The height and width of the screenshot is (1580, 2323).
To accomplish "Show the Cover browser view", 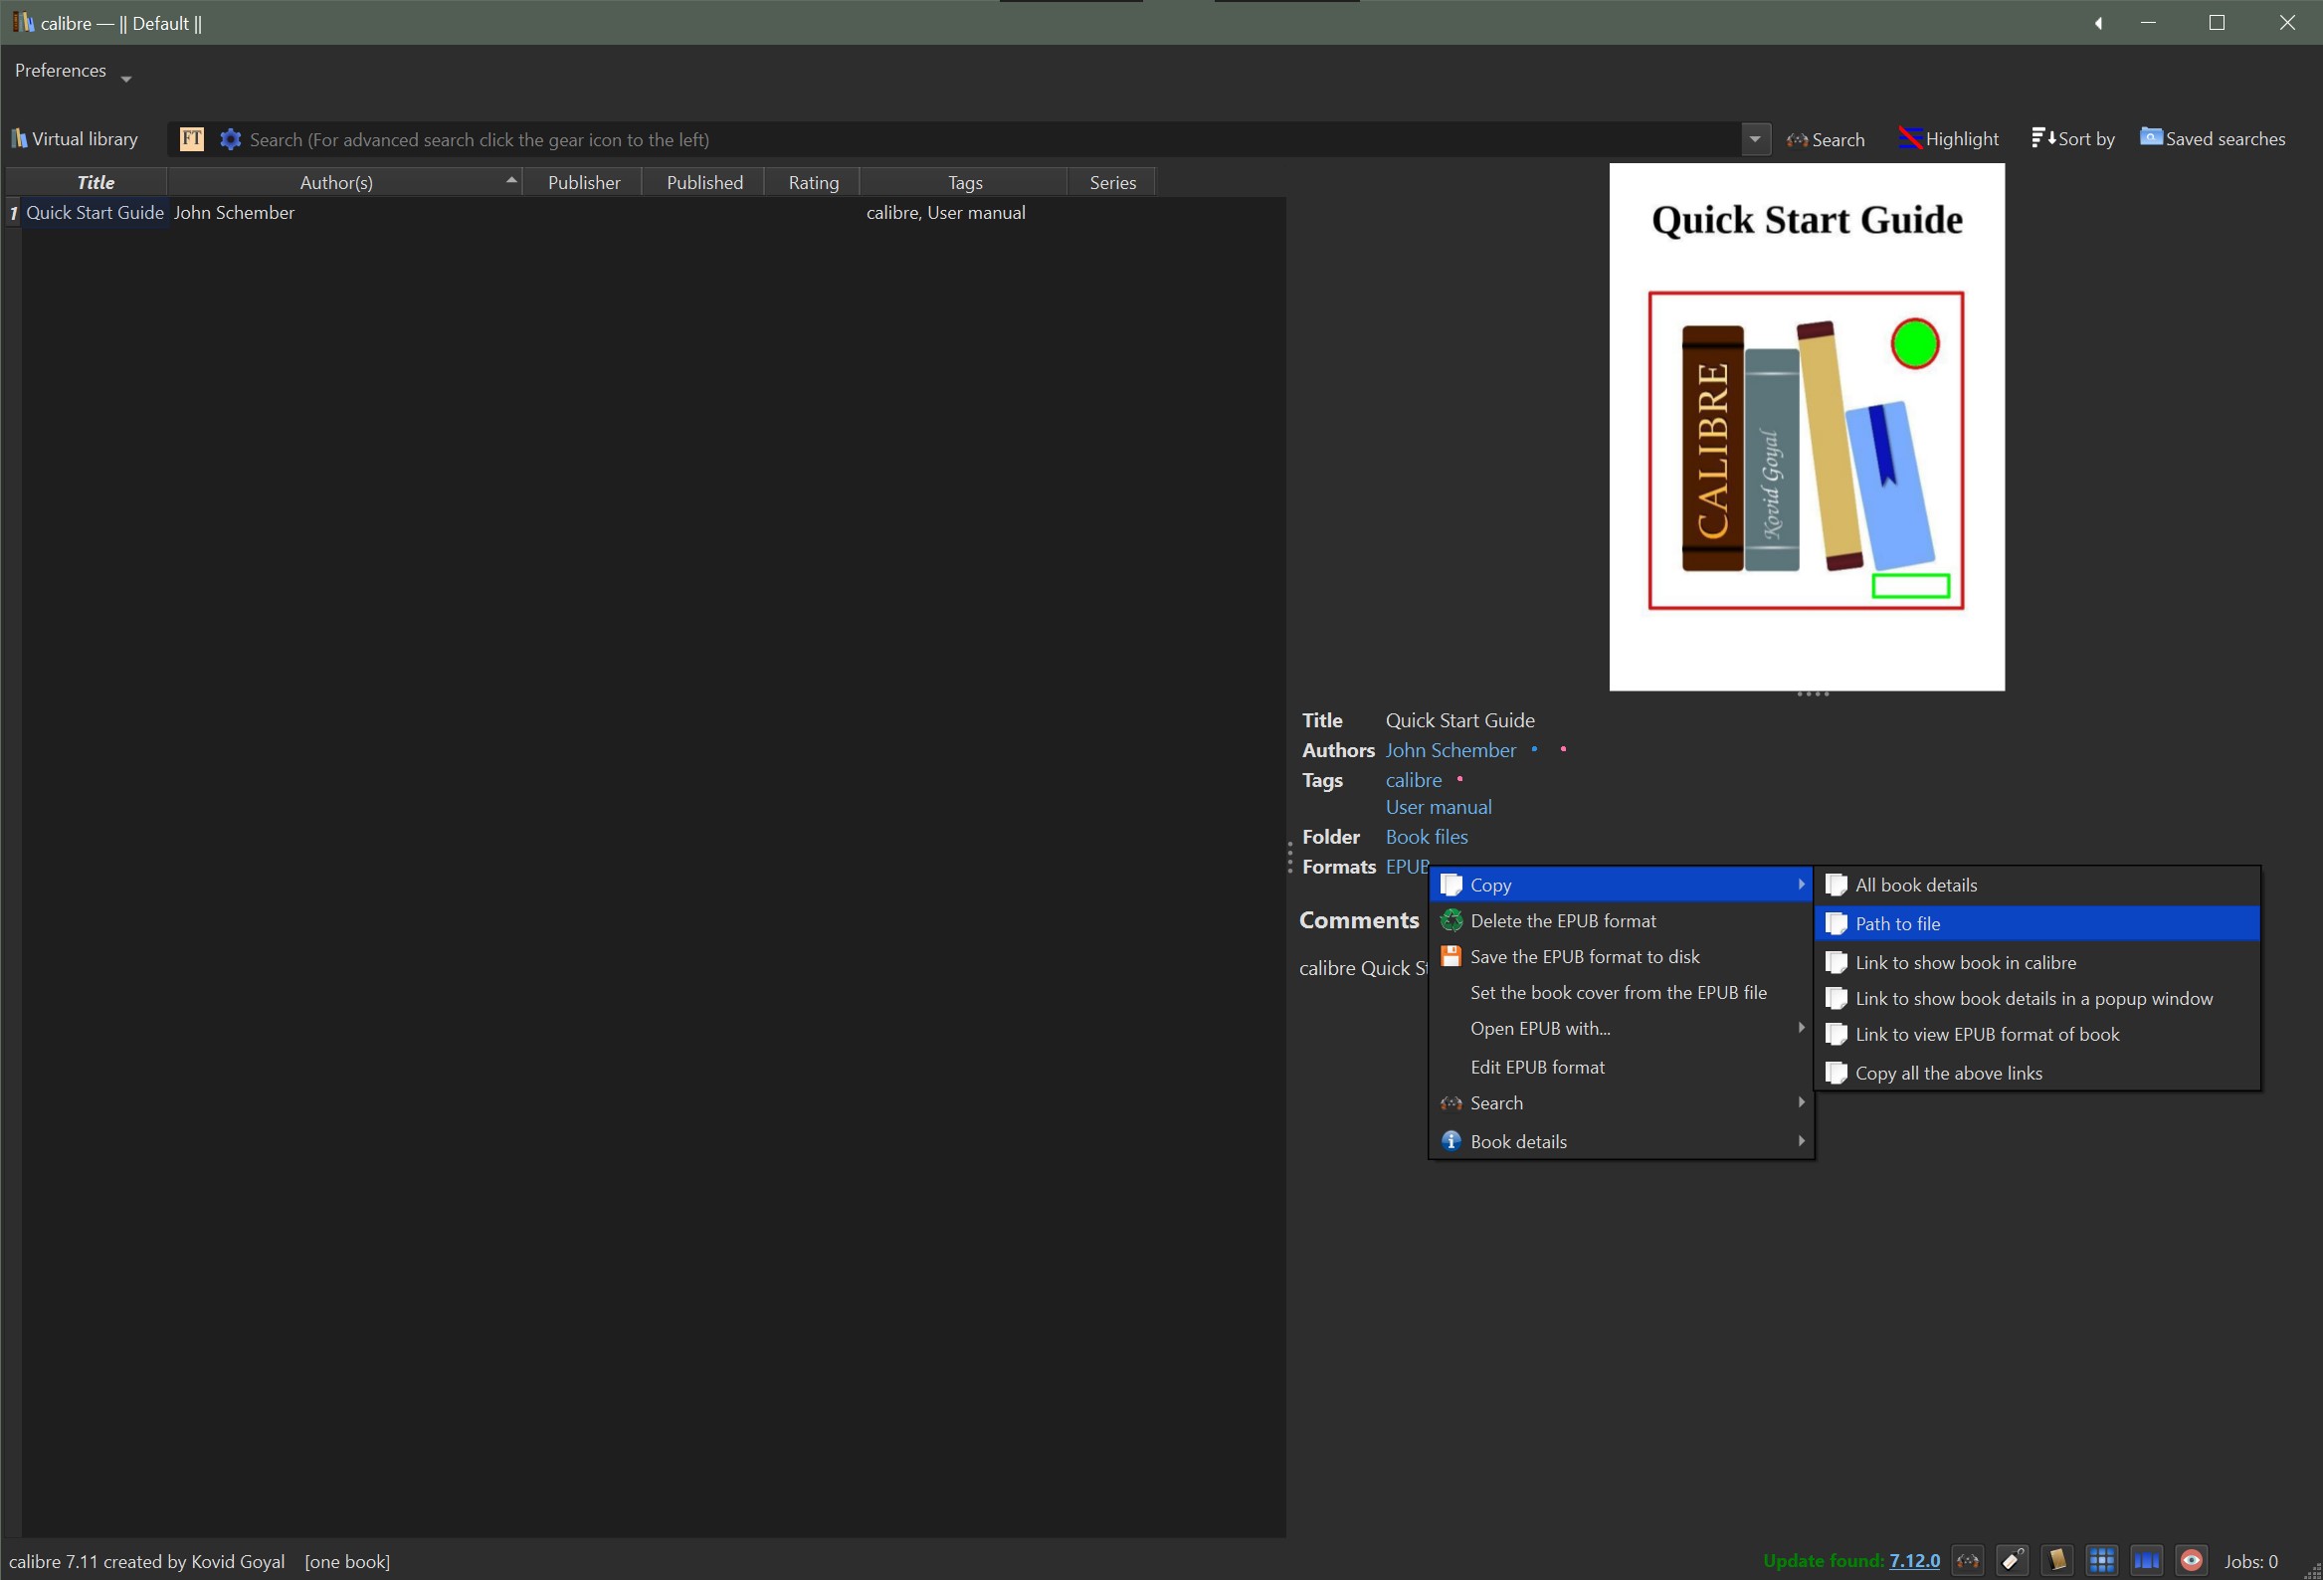I will pos(2146,1560).
